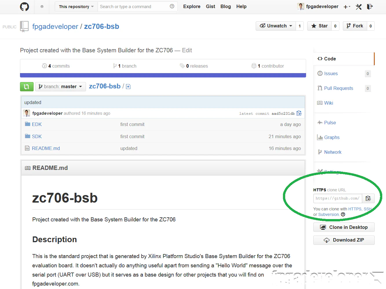Click the GitHub octocat logo

click(x=24, y=7)
